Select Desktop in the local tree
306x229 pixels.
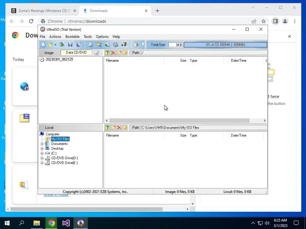(x=57, y=148)
